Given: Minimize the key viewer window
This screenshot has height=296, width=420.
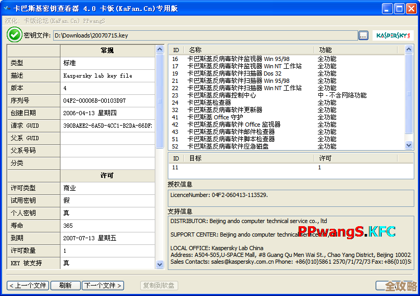Looking at the screenshot, I should [387, 8].
